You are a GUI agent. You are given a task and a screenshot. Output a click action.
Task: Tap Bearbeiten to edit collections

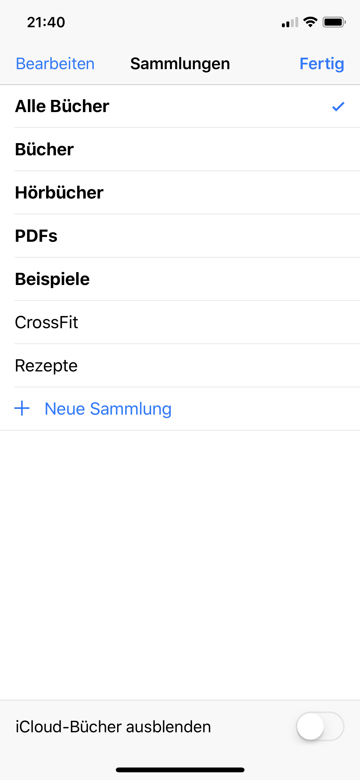click(55, 64)
